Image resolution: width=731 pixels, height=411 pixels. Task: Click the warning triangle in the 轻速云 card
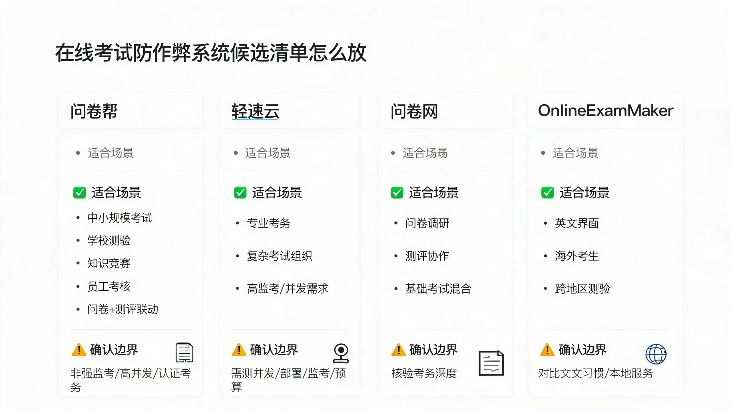click(239, 350)
